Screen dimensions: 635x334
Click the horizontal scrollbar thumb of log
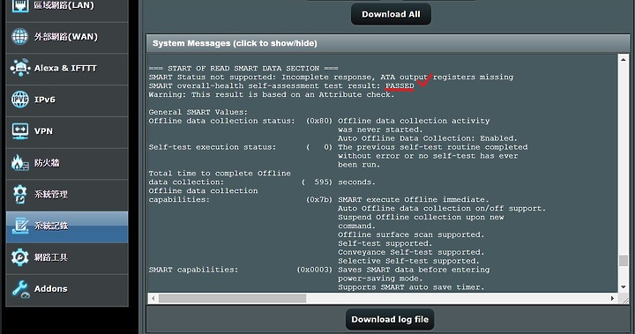233,299
